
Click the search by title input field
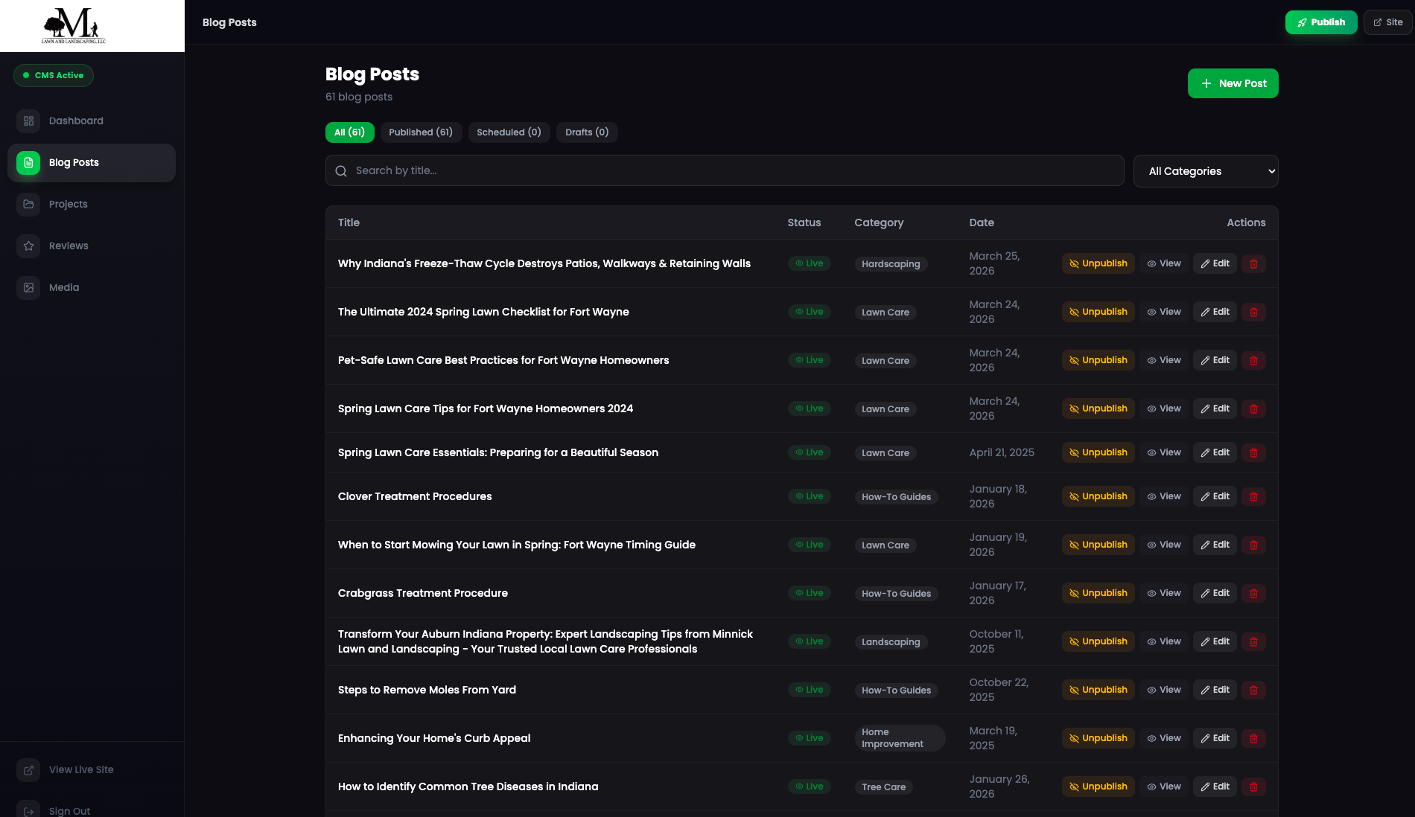point(722,170)
